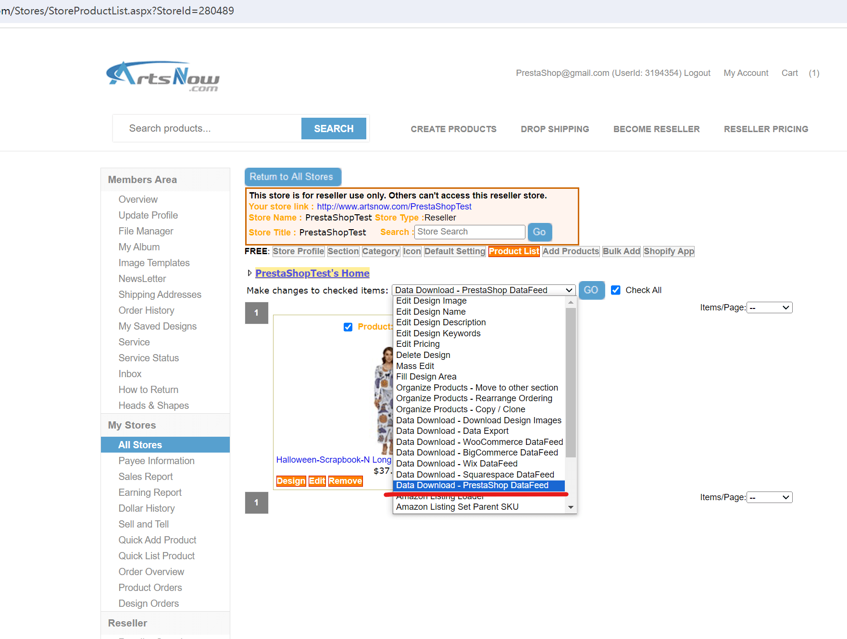Open the PrestaShopTest's Home link
This screenshot has width=847, height=639.
[312, 273]
